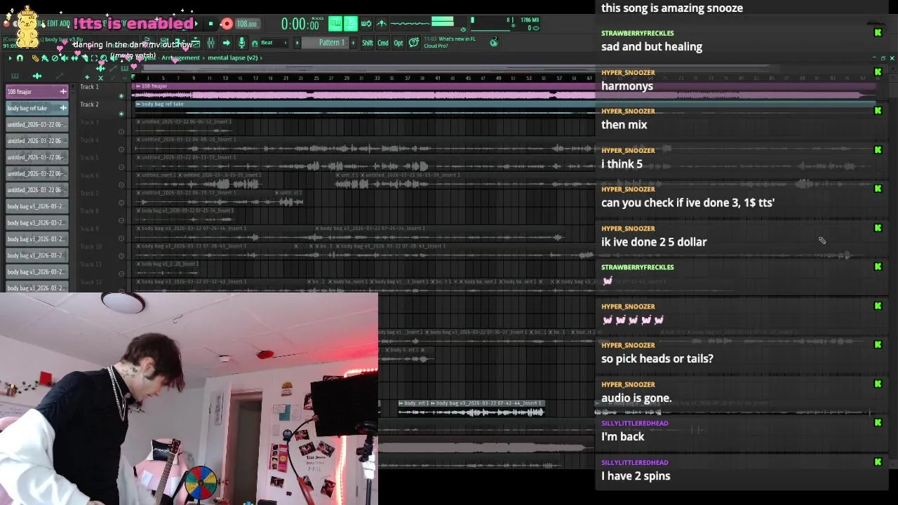Viewport: 898px width, 505px height.
Task: Open playlist menu arrow before magnet icon
Action: point(10,58)
